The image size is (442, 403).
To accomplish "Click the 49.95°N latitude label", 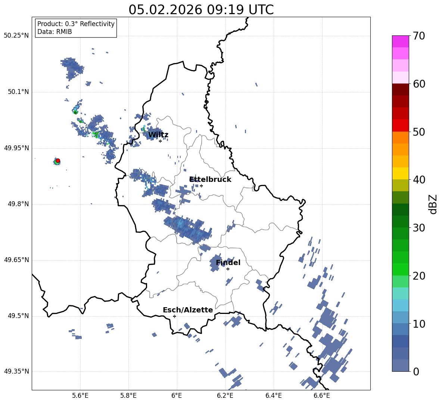I will (16, 148).
